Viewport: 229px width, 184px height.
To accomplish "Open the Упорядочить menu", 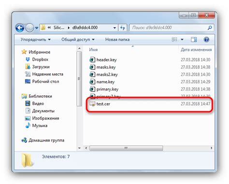I will 36,39.
